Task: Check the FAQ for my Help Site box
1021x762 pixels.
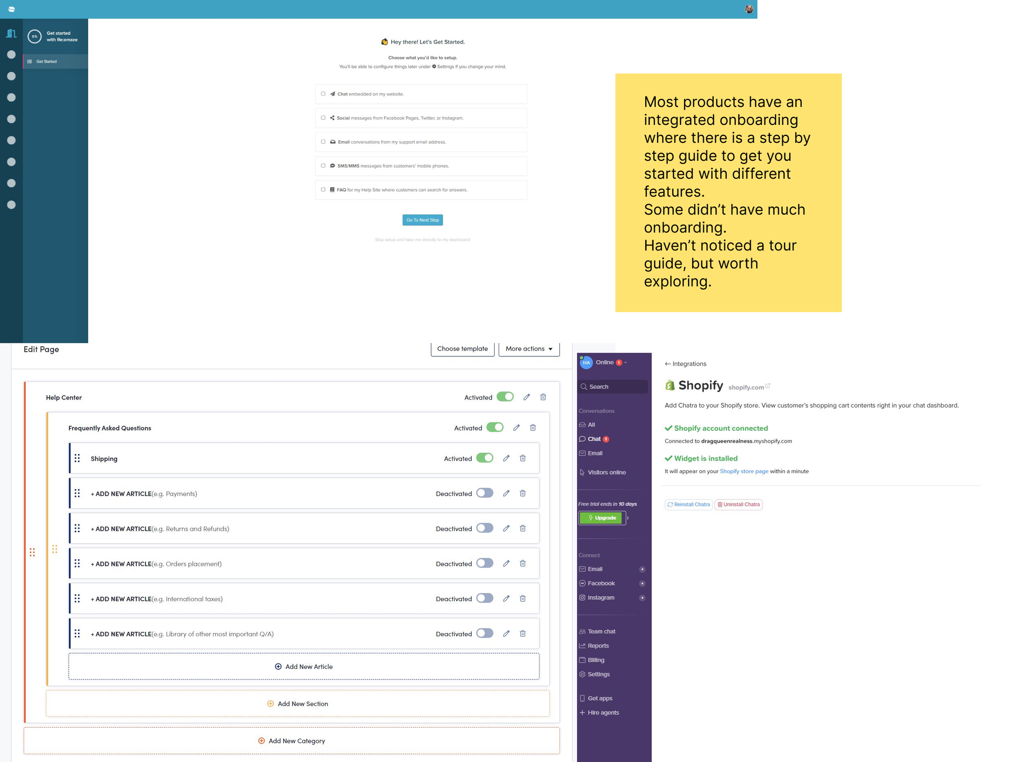Action: pyautogui.click(x=323, y=189)
